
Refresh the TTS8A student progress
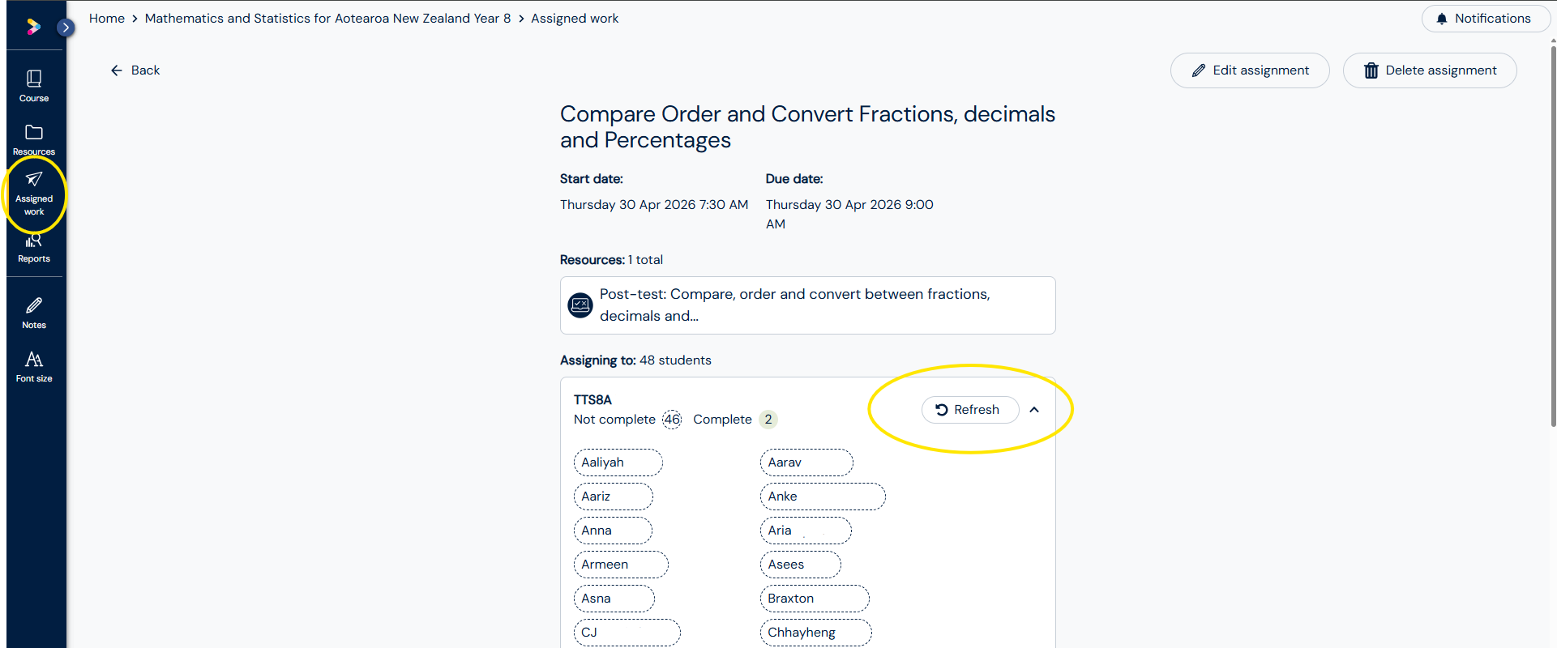[x=970, y=410]
